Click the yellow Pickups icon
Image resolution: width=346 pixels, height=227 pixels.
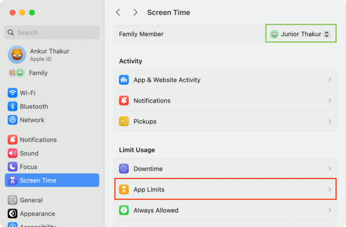click(x=124, y=121)
